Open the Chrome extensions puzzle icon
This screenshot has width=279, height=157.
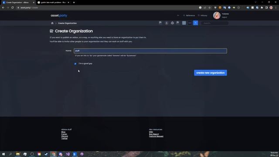tap(262, 8)
